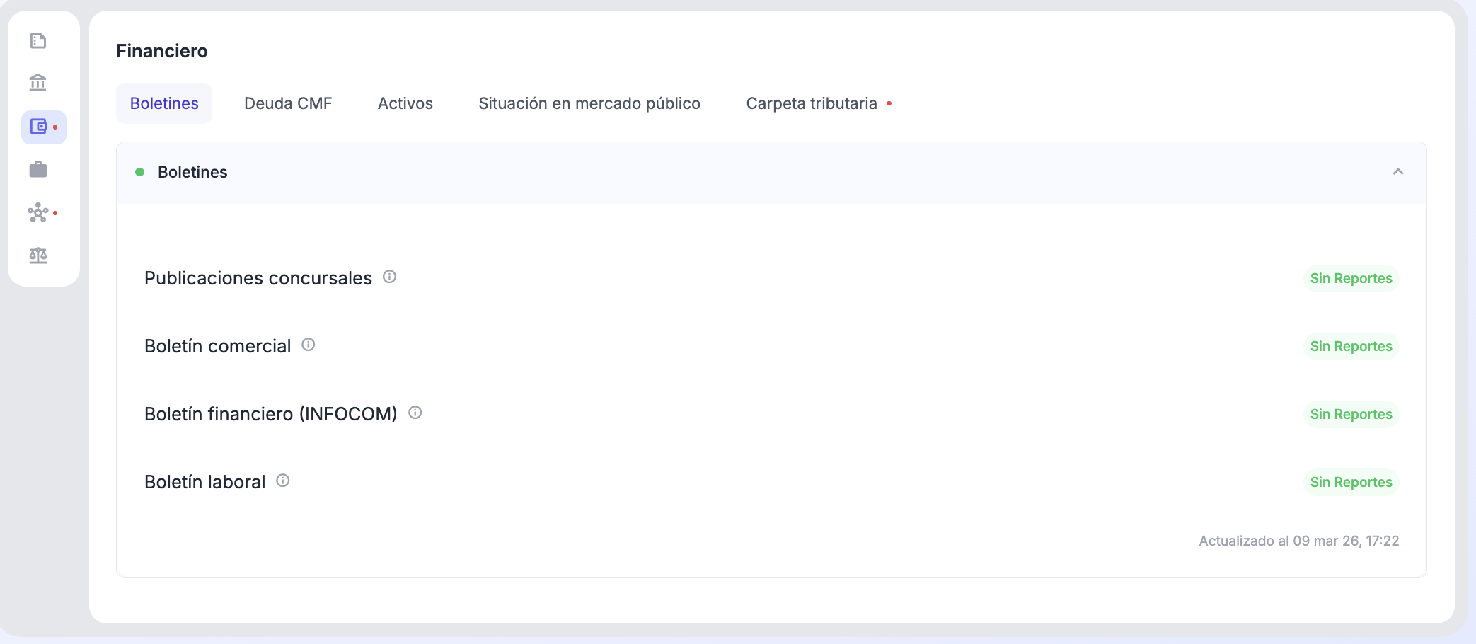Switch to the Deuda CMF tab

(x=288, y=103)
